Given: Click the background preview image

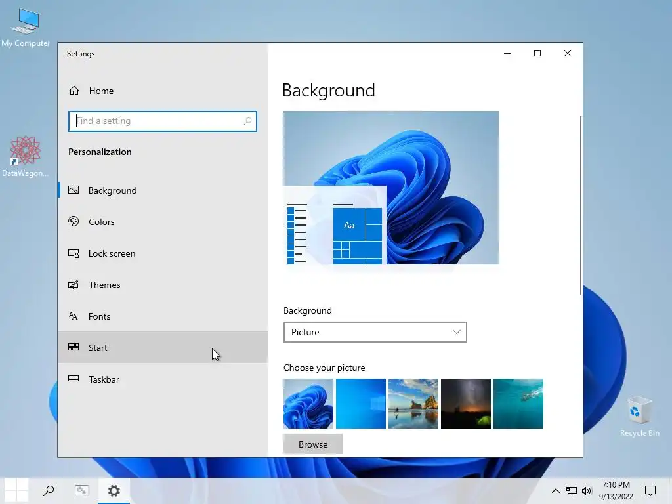Looking at the screenshot, I should (391, 188).
